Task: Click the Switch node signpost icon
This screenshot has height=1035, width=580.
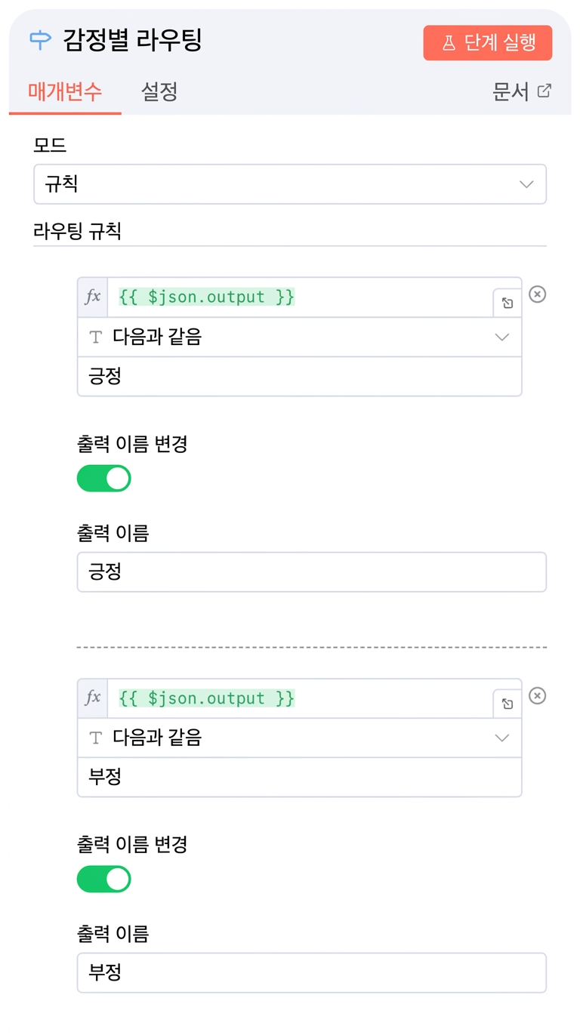Action: click(x=40, y=40)
